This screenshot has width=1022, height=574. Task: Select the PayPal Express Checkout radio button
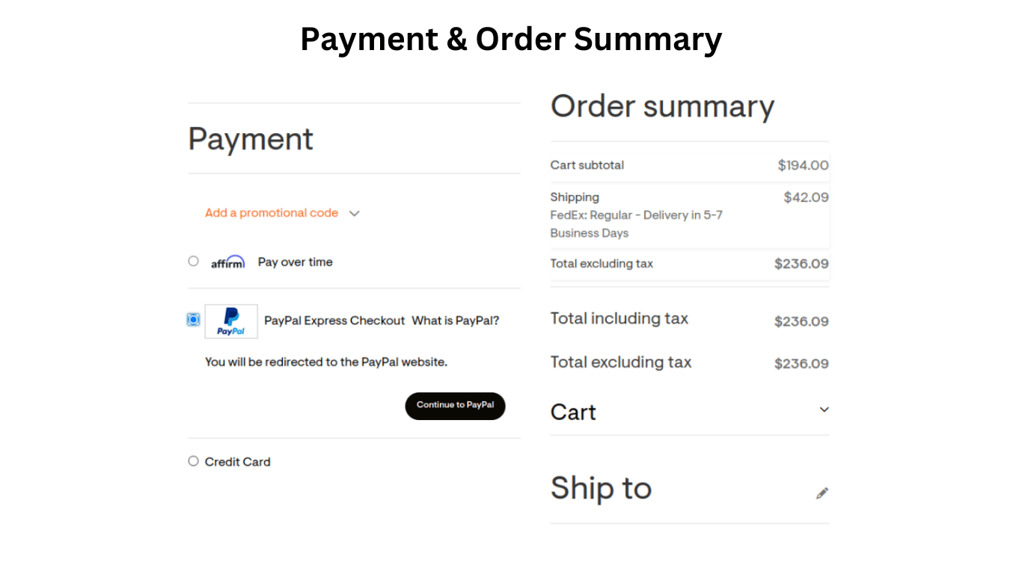[194, 320]
